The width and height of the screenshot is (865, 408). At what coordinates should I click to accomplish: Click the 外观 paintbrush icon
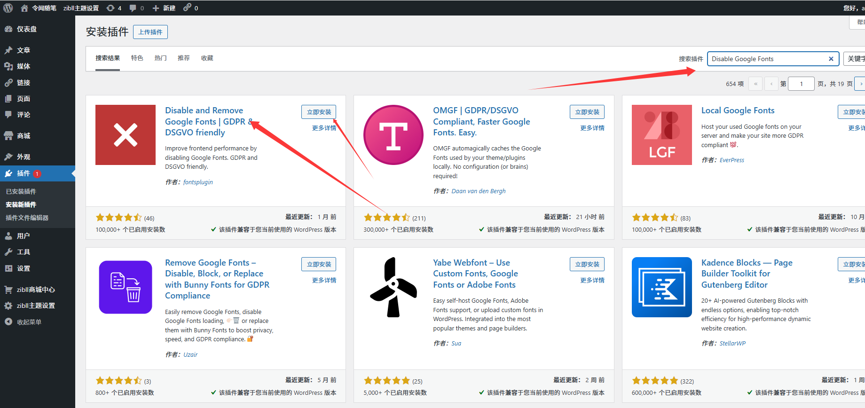(8, 157)
